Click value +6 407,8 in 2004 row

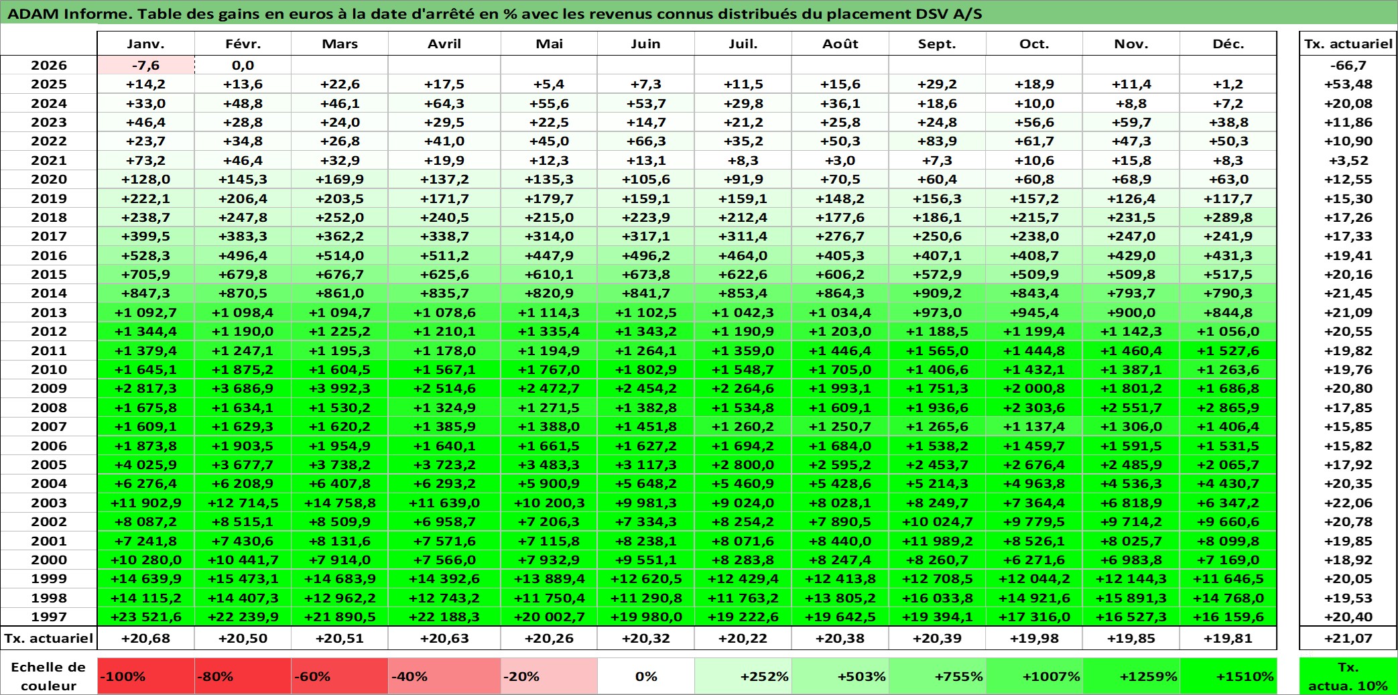(340, 483)
